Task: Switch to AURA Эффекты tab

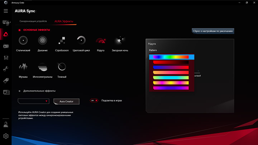Action: [x=64, y=21]
